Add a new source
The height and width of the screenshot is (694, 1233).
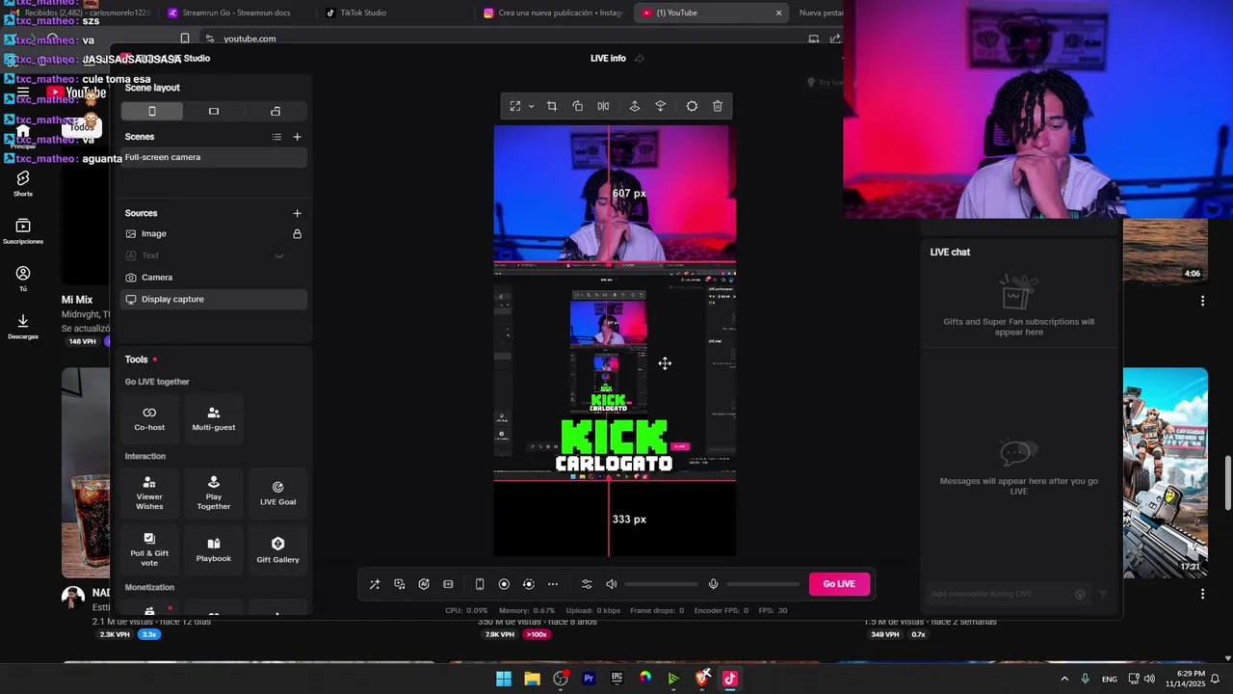297,213
